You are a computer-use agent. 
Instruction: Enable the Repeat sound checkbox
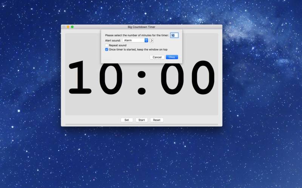tap(106, 45)
